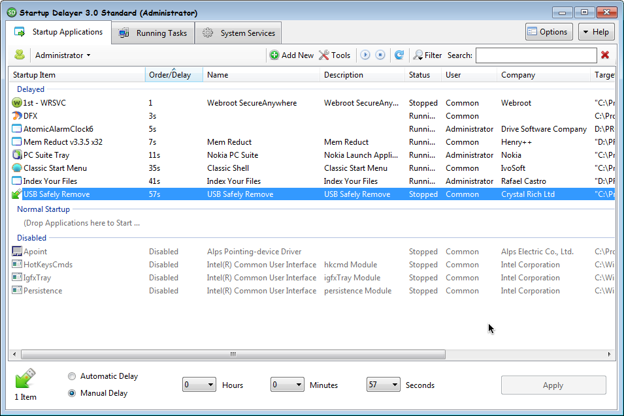Image resolution: width=624 pixels, height=416 pixels.
Task: Click the Startup Applications tab icon
Action: pyautogui.click(x=19, y=32)
